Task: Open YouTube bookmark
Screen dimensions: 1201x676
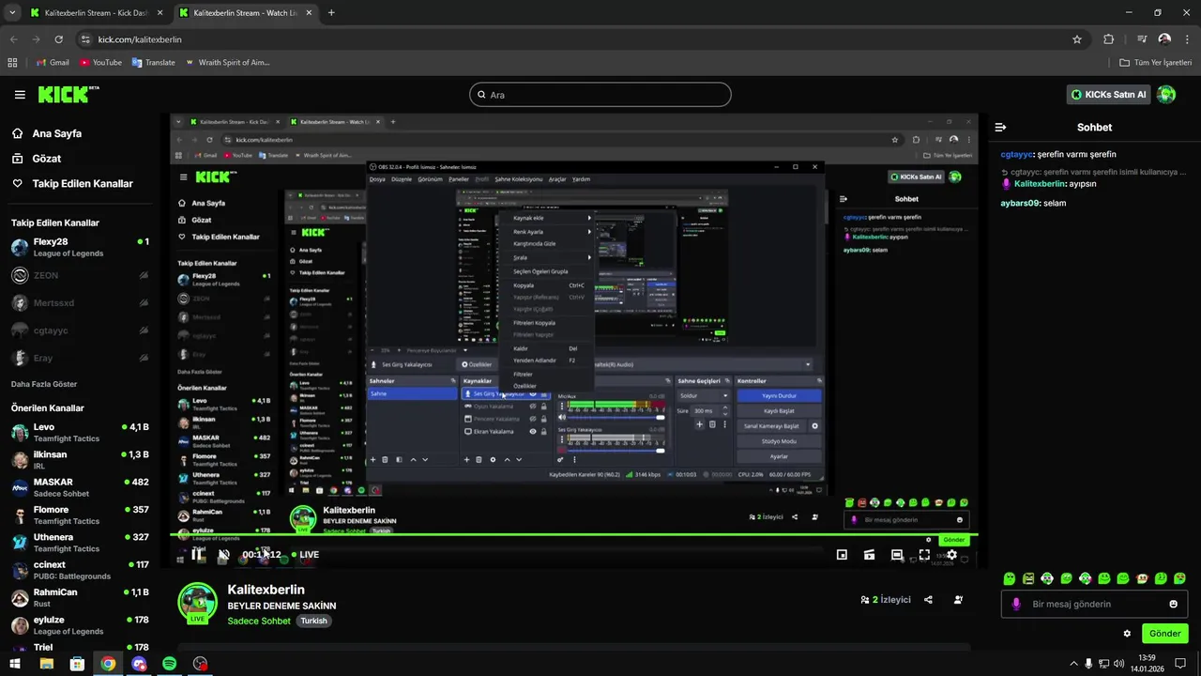Action: pos(100,63)
